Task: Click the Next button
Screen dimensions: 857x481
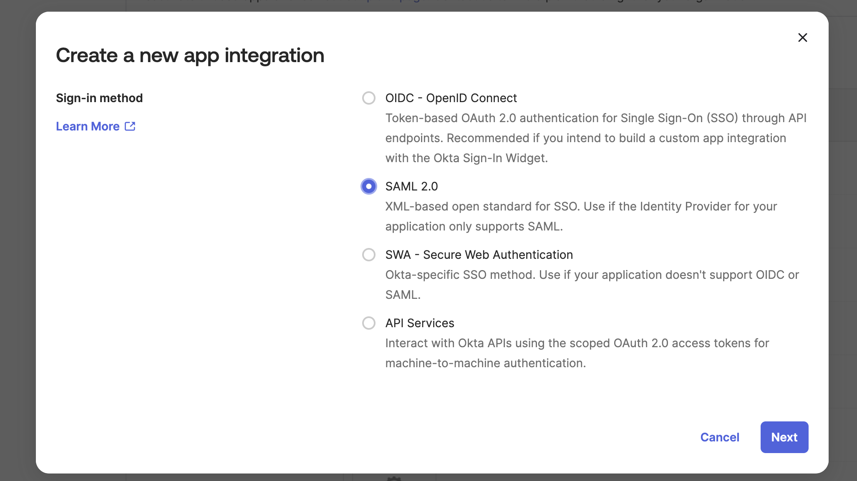Action: (x=784, y=437)
